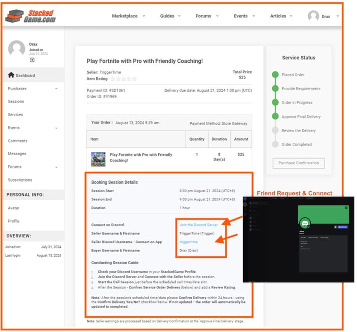
Task: Expand the sidebar Events section chevron
Action: pyautogui.click(x=56, y=128)
